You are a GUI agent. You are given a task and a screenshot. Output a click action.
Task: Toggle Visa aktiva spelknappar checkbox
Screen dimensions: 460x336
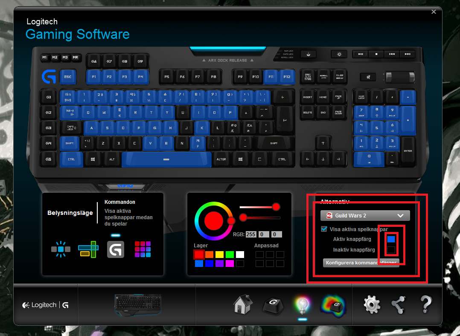coord(324,229)
